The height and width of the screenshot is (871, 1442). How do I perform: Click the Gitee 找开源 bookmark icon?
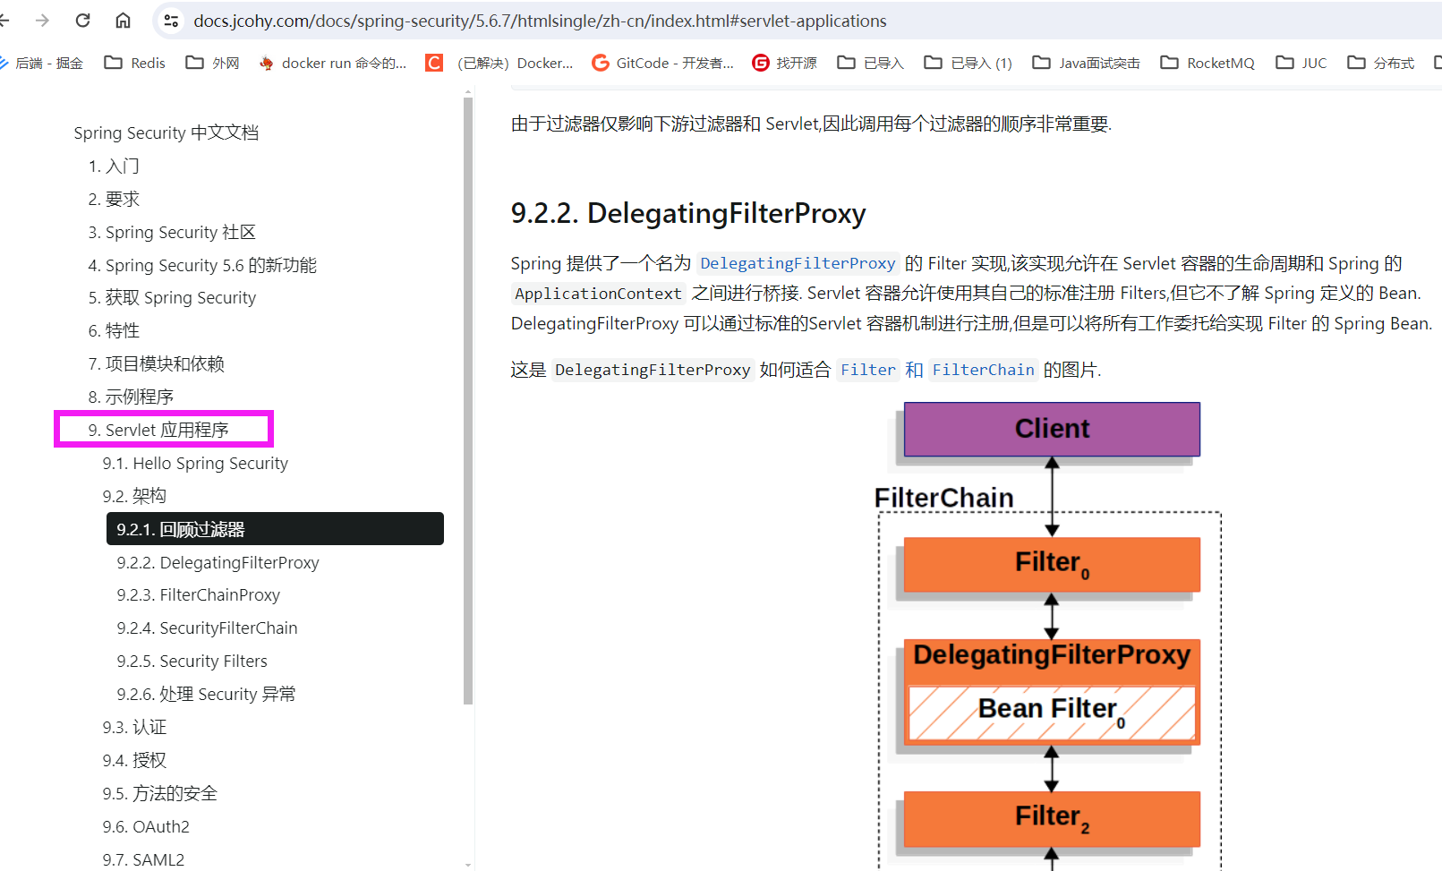tap(760, 63)
